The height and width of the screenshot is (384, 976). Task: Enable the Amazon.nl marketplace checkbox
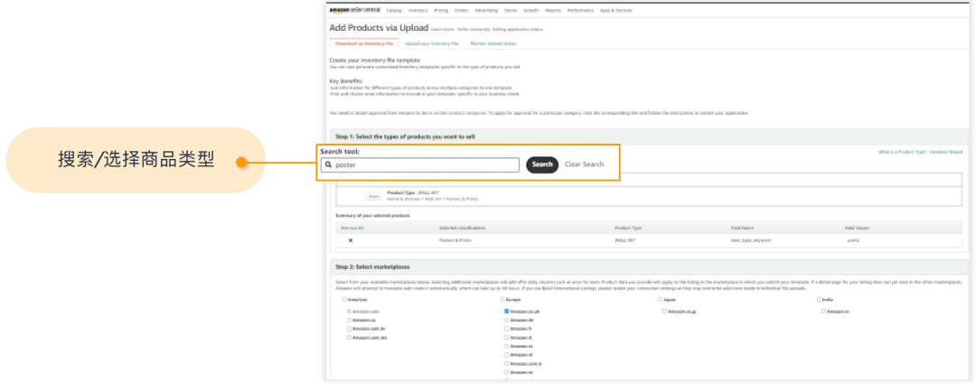507,354
